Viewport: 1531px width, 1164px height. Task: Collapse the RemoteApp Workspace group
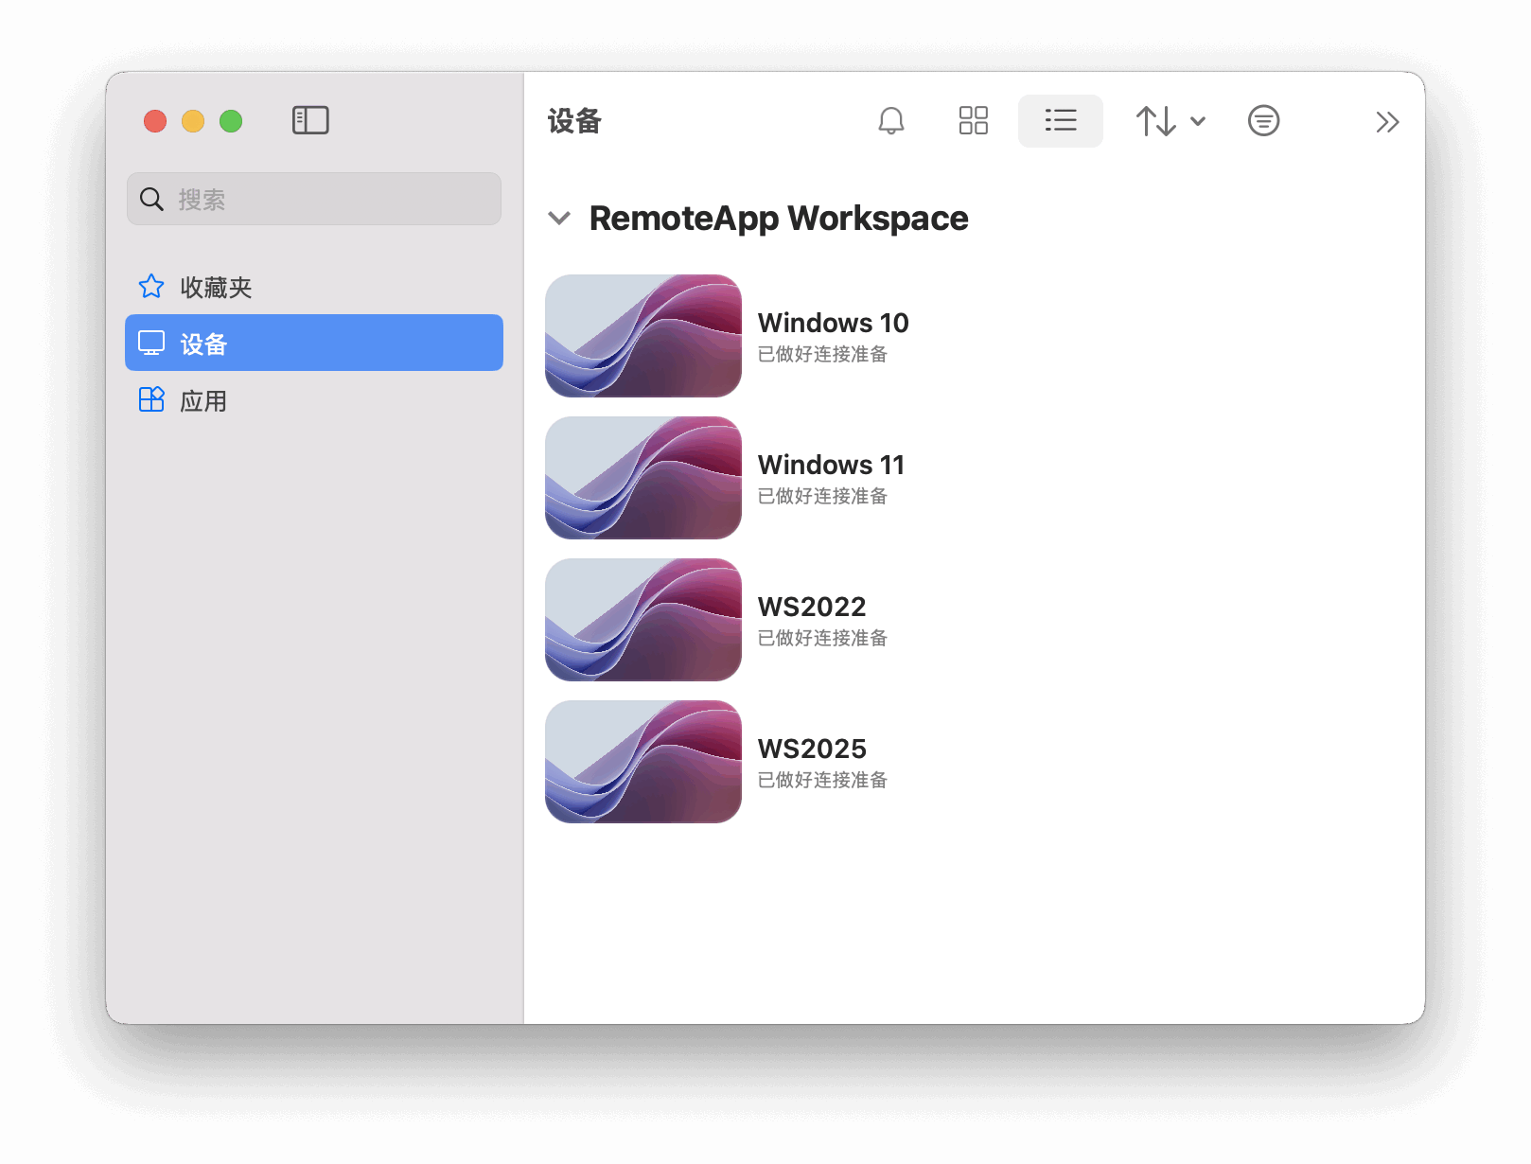[x=559, y=219]
